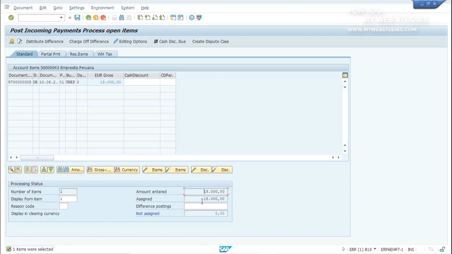This screenshot has height=254, width=452.
Task: Click the table's top scroll-up arrow
Action: click(345, 81)
